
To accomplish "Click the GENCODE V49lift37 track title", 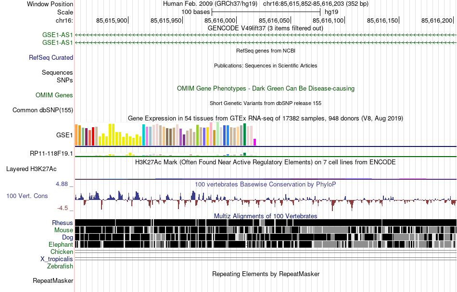I will (x=266, y=28).
